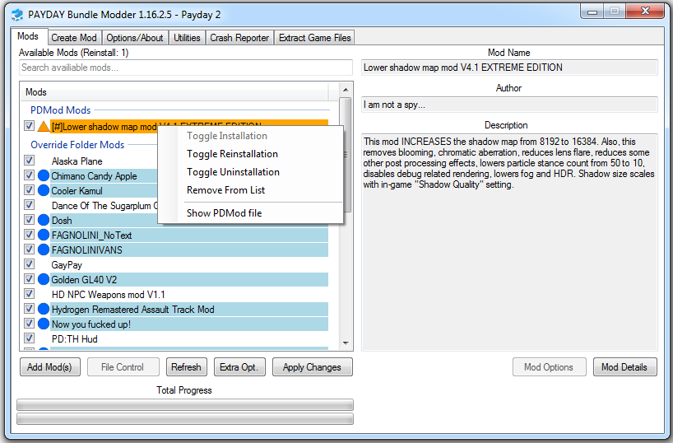Click the upper Total Progress bar
This screenshot has height=443, width=673.
[x=185, y=404]
